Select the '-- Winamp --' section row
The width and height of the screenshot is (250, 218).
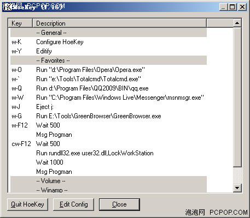point(108,189)
